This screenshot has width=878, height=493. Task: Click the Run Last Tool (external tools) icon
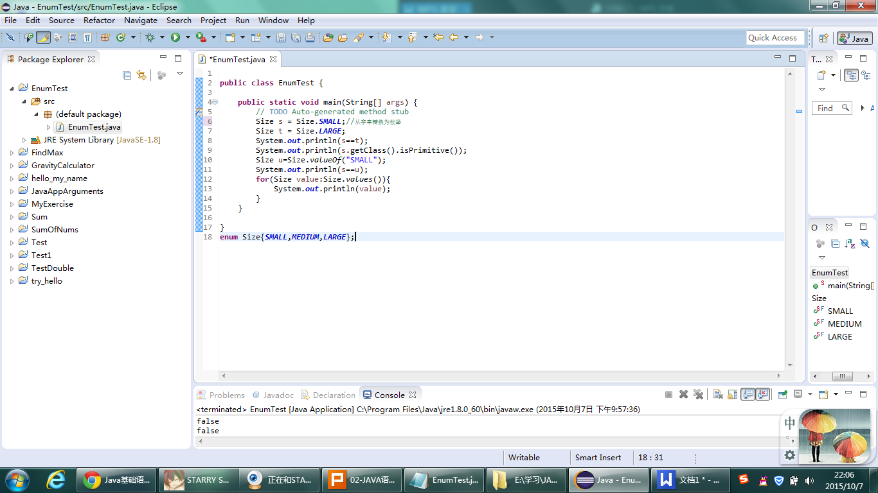(x=201, y=37)
